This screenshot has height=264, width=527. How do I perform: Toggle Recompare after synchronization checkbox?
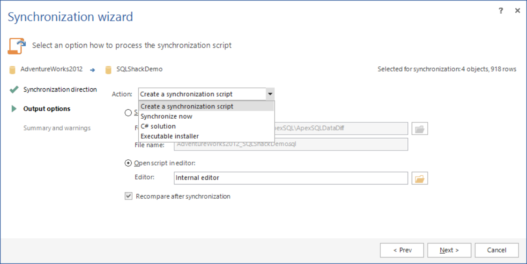128,196
